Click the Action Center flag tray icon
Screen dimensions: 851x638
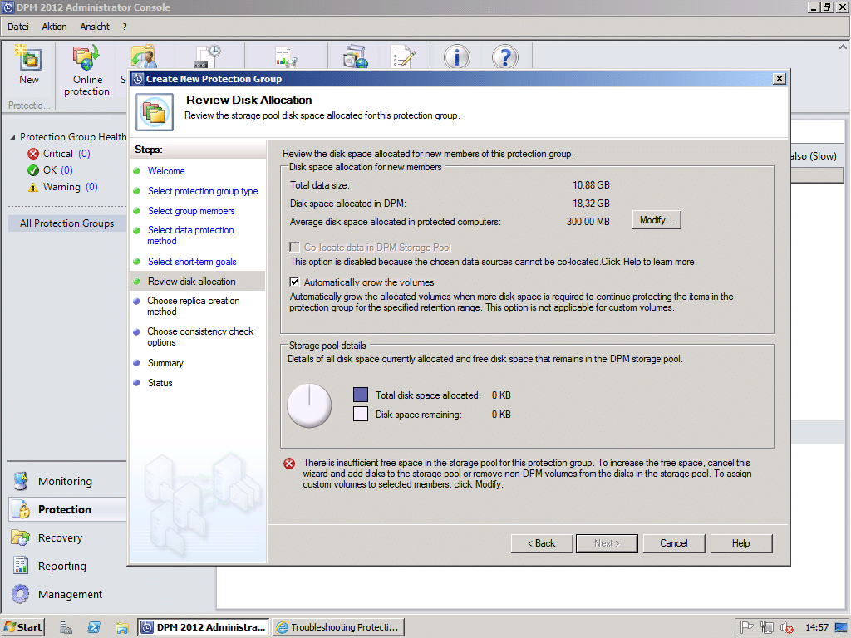tap(747, 627)
